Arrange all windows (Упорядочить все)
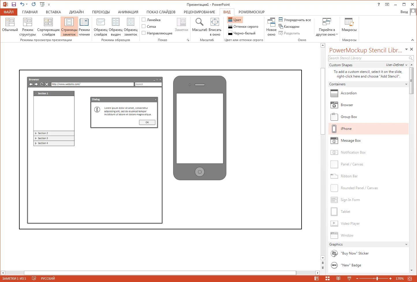This screenshot has height=282, width=417. click(295, 20)
